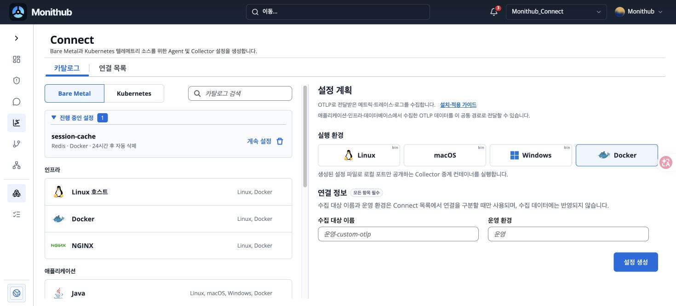The width and height of the screenshot is (676, 306).
Task: Open the checklist sidebar icon
Action: (17, 214)
